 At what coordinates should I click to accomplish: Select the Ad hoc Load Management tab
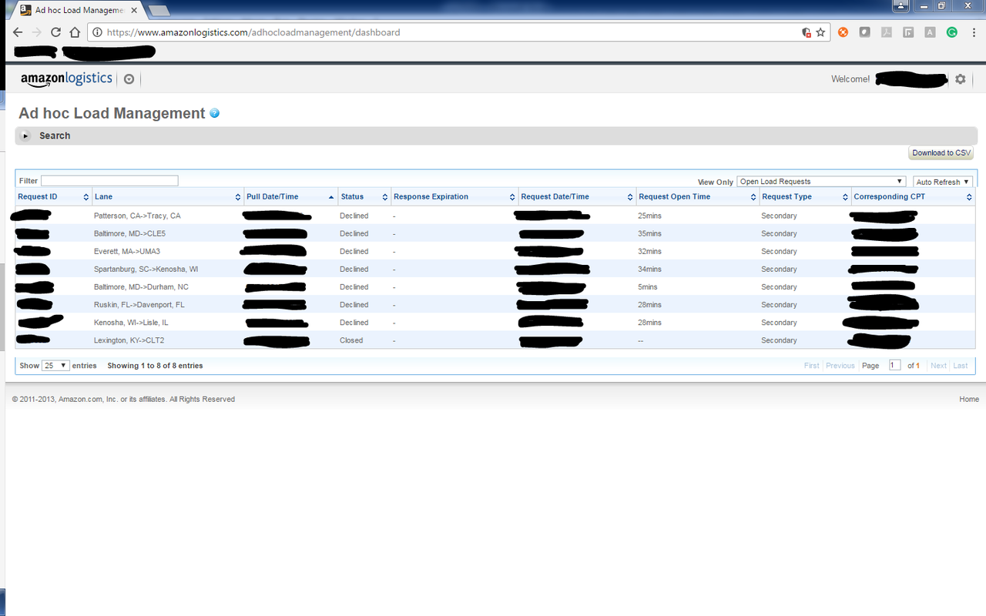click(x=79, y=10)
